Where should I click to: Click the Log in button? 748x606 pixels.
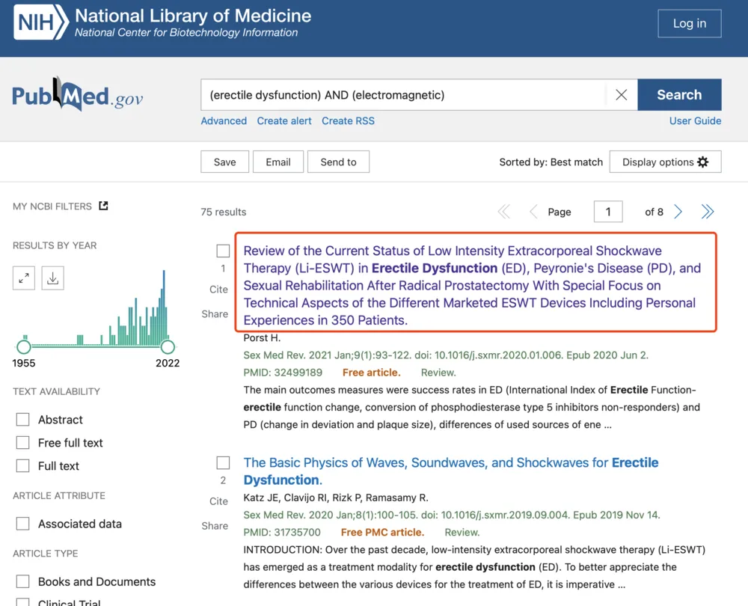(x=690, y=23)
